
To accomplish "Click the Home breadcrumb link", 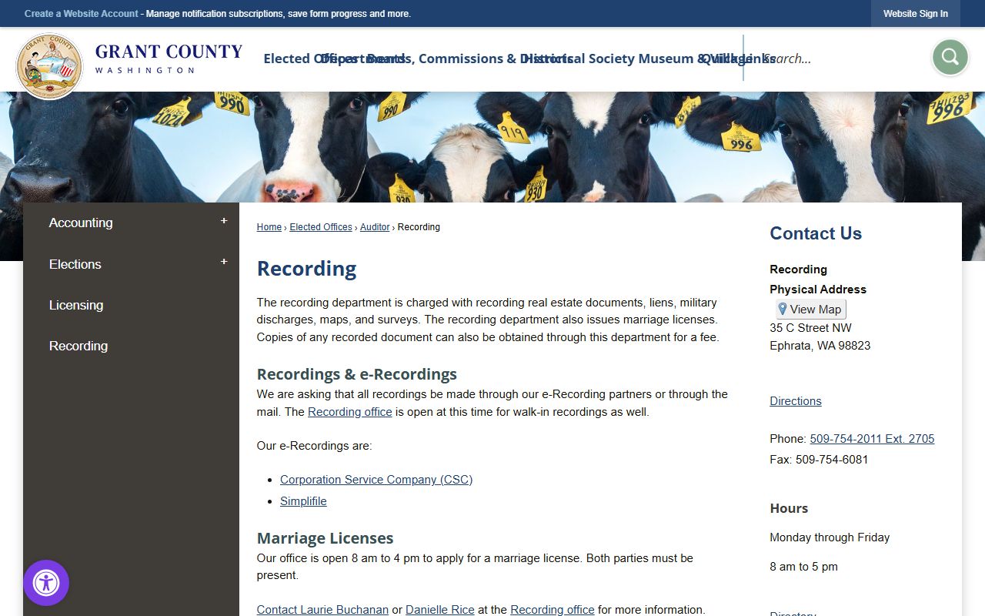I will [x=269, y=227].
